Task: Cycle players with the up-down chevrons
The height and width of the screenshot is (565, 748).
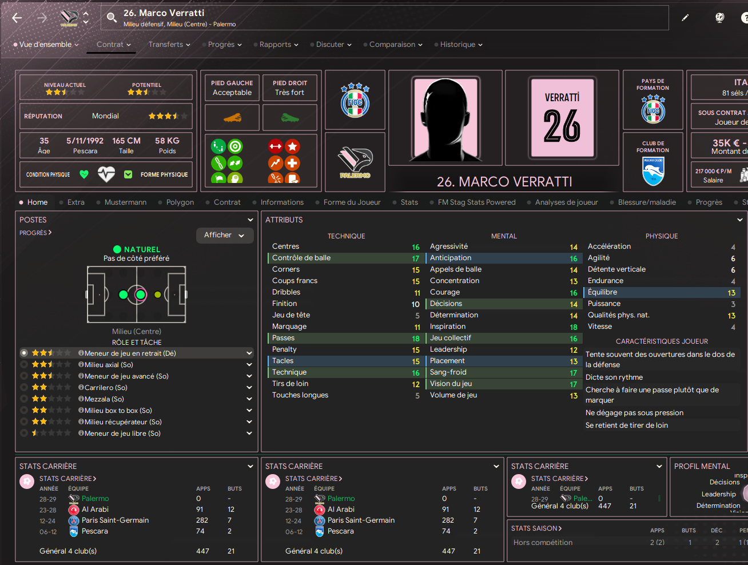Action: pyautogui.click(x=86, y=18)
